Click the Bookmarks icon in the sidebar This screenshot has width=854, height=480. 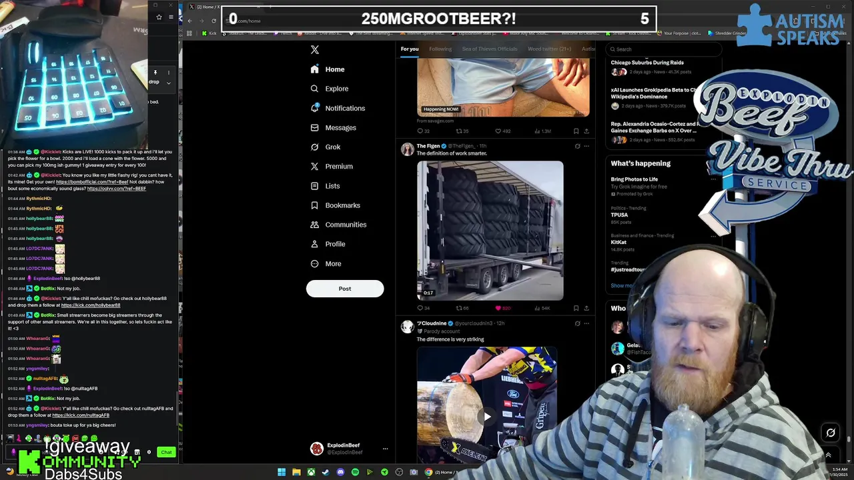315,205
